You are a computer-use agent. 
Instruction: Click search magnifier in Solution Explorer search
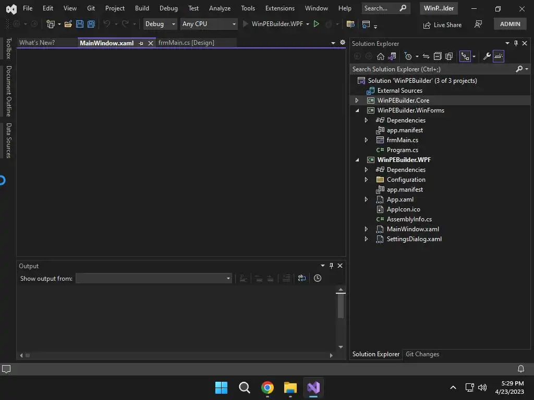pyautogui.click(x=519, y=69)
